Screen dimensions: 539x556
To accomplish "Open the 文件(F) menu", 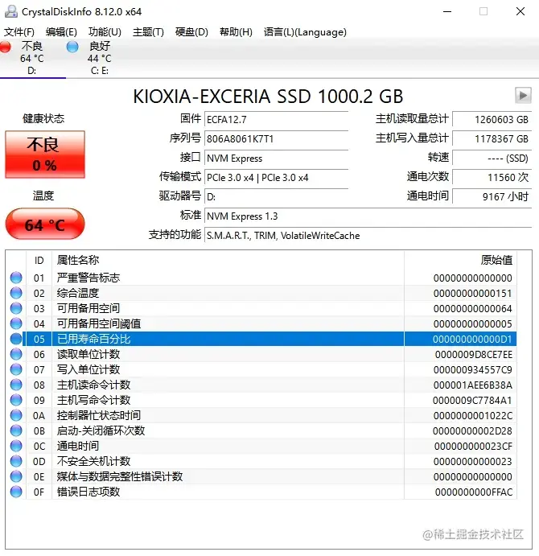I will click(19, 32).
